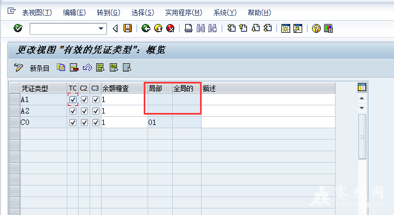Open the table column settings icon
Image resolution: width=394 pixels, height=215 pixels.
coord(362,87)
